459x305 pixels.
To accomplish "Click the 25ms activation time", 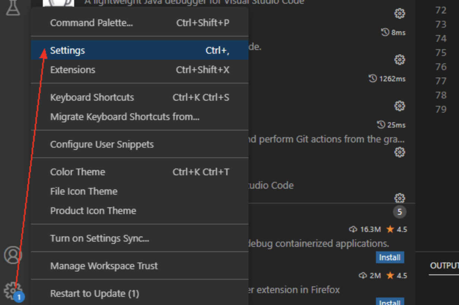I will pyautogui.click(x=391, y=125).
